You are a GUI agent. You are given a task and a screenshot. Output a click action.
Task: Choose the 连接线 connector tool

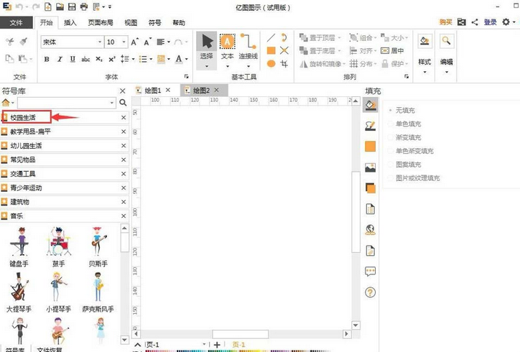(249, 47)
